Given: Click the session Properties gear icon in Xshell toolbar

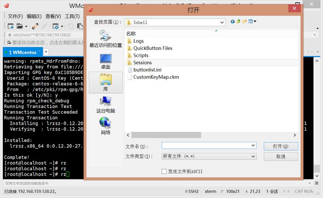Looking at the screenshot, I should [56, 26].
